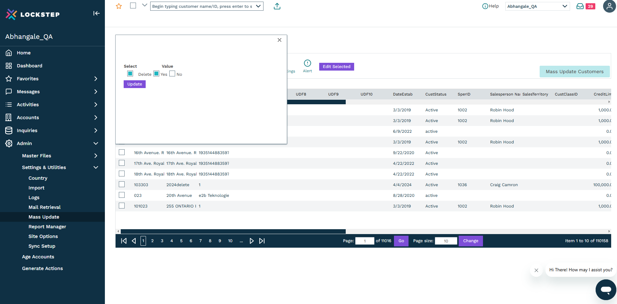Go to Dashboard in sidebar
This screenshot has height=304, width=617.
(x=29, y=66)
